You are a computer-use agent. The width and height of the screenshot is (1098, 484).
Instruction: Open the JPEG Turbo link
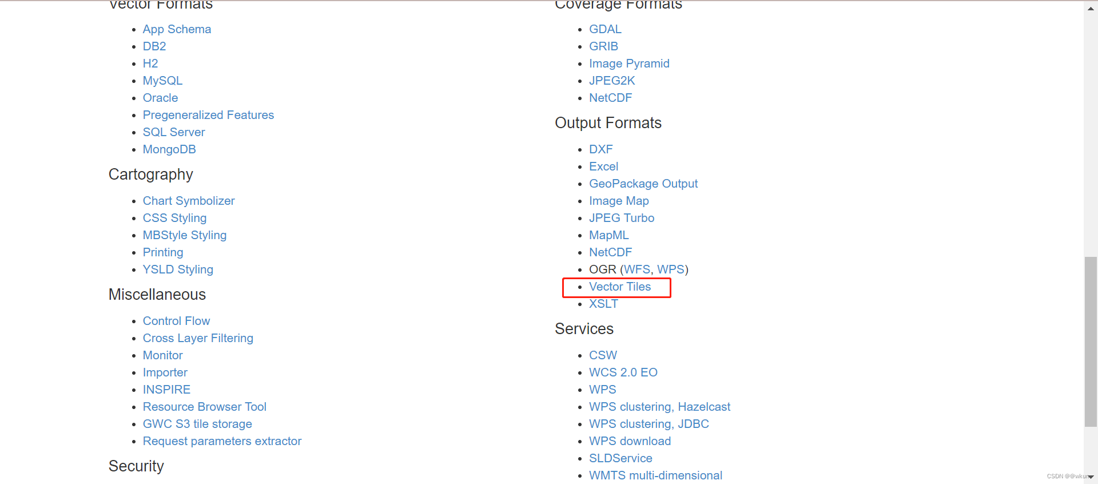point(622,218)
